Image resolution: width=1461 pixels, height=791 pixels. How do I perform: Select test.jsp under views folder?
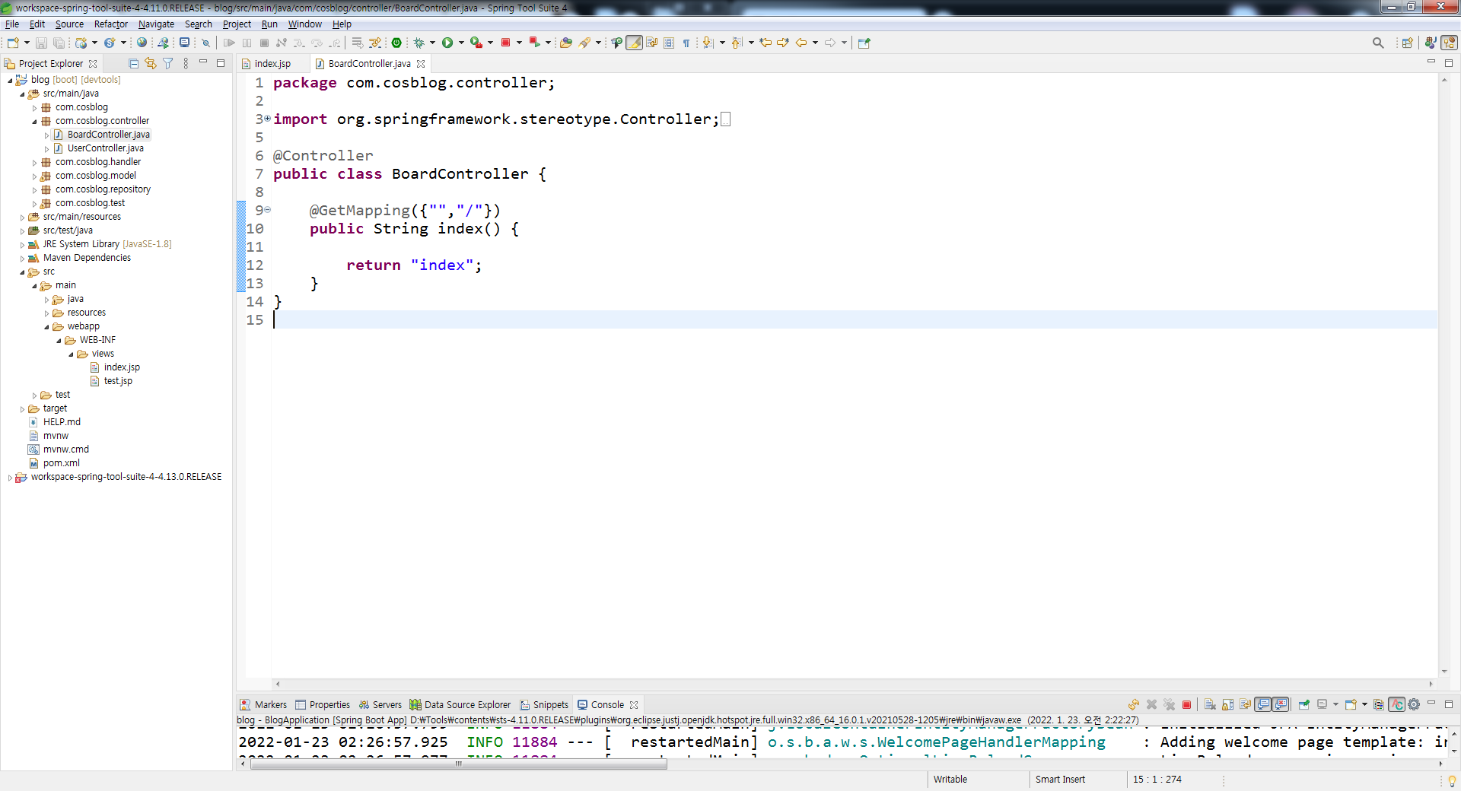coord(118,381)
